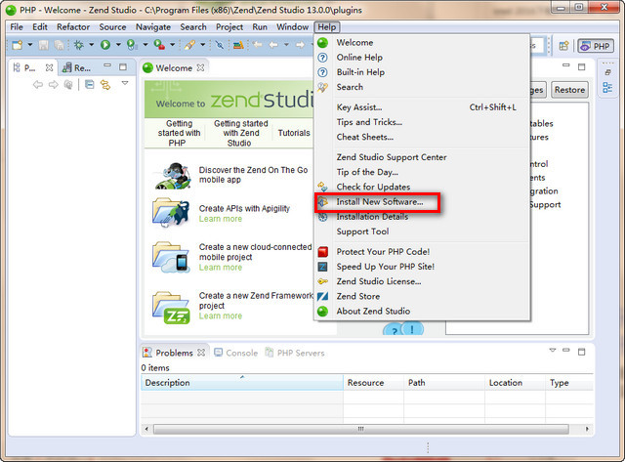This screenshot has width=625, height=462.
Task: Click the Debug bug icon
Action: 78,45
